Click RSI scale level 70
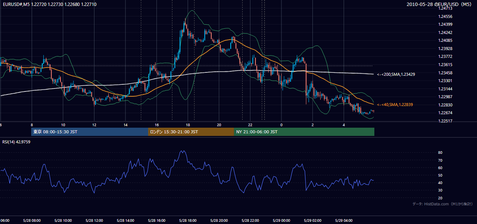This screenshot has width=477, height=224. click(x=440, y=160)
